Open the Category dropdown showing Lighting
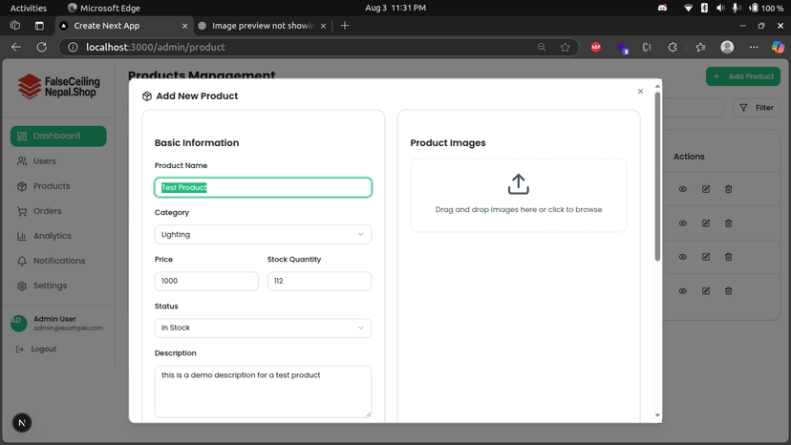 pos(263,234)
